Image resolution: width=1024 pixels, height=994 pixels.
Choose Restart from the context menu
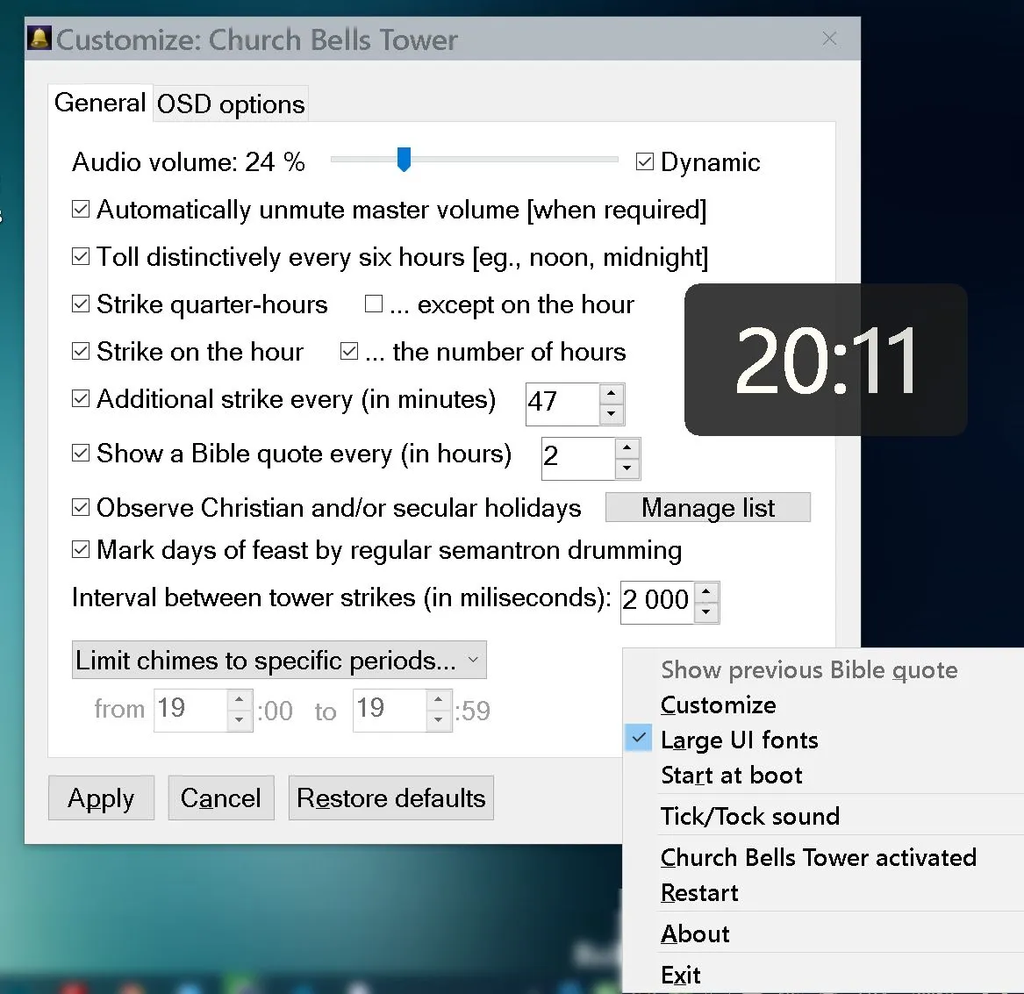[x=699, y=892]
